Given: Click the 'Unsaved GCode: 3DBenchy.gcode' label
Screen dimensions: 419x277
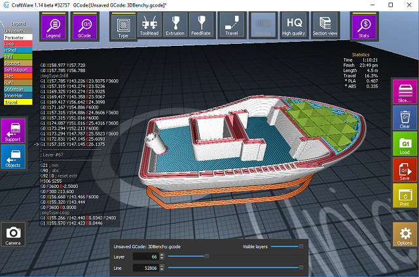Looking at the screenshot, I should 147,246.
